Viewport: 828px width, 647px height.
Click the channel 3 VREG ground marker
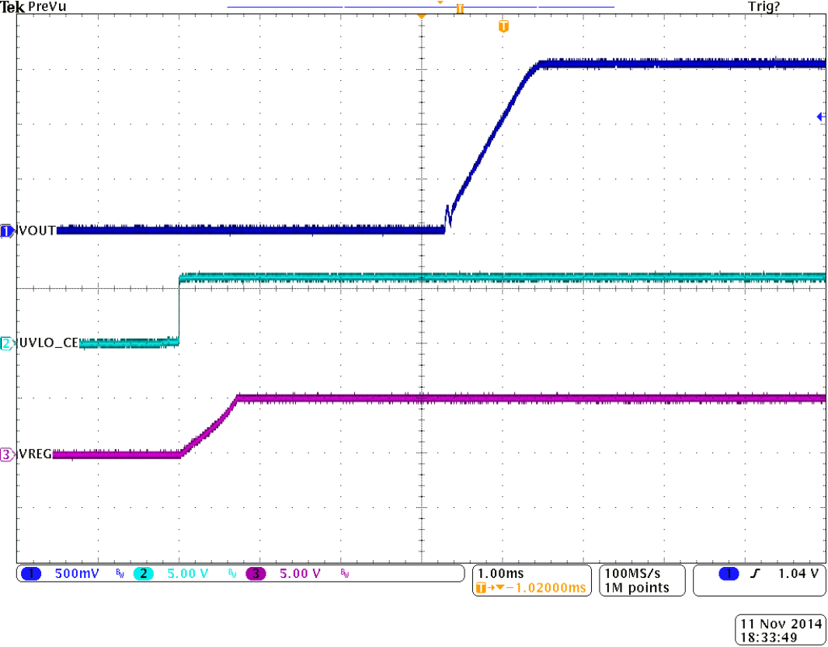tap(7, 455)
